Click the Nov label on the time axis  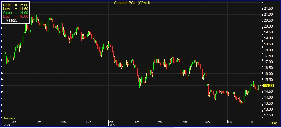(x=64, y=122)
